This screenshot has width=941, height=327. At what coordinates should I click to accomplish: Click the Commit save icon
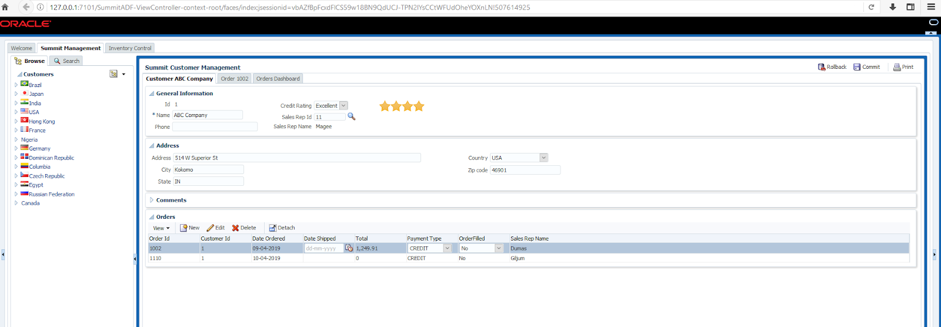point(857,67)
